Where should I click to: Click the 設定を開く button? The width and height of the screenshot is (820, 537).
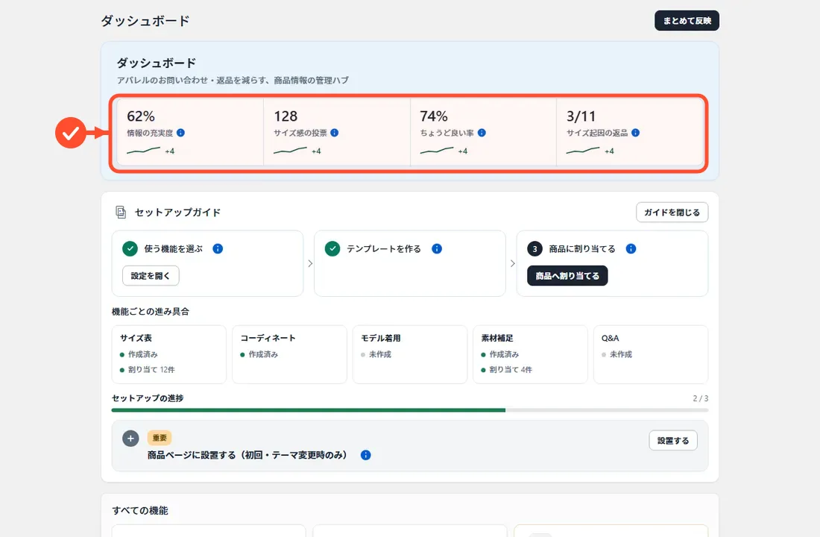coord(151,276)
